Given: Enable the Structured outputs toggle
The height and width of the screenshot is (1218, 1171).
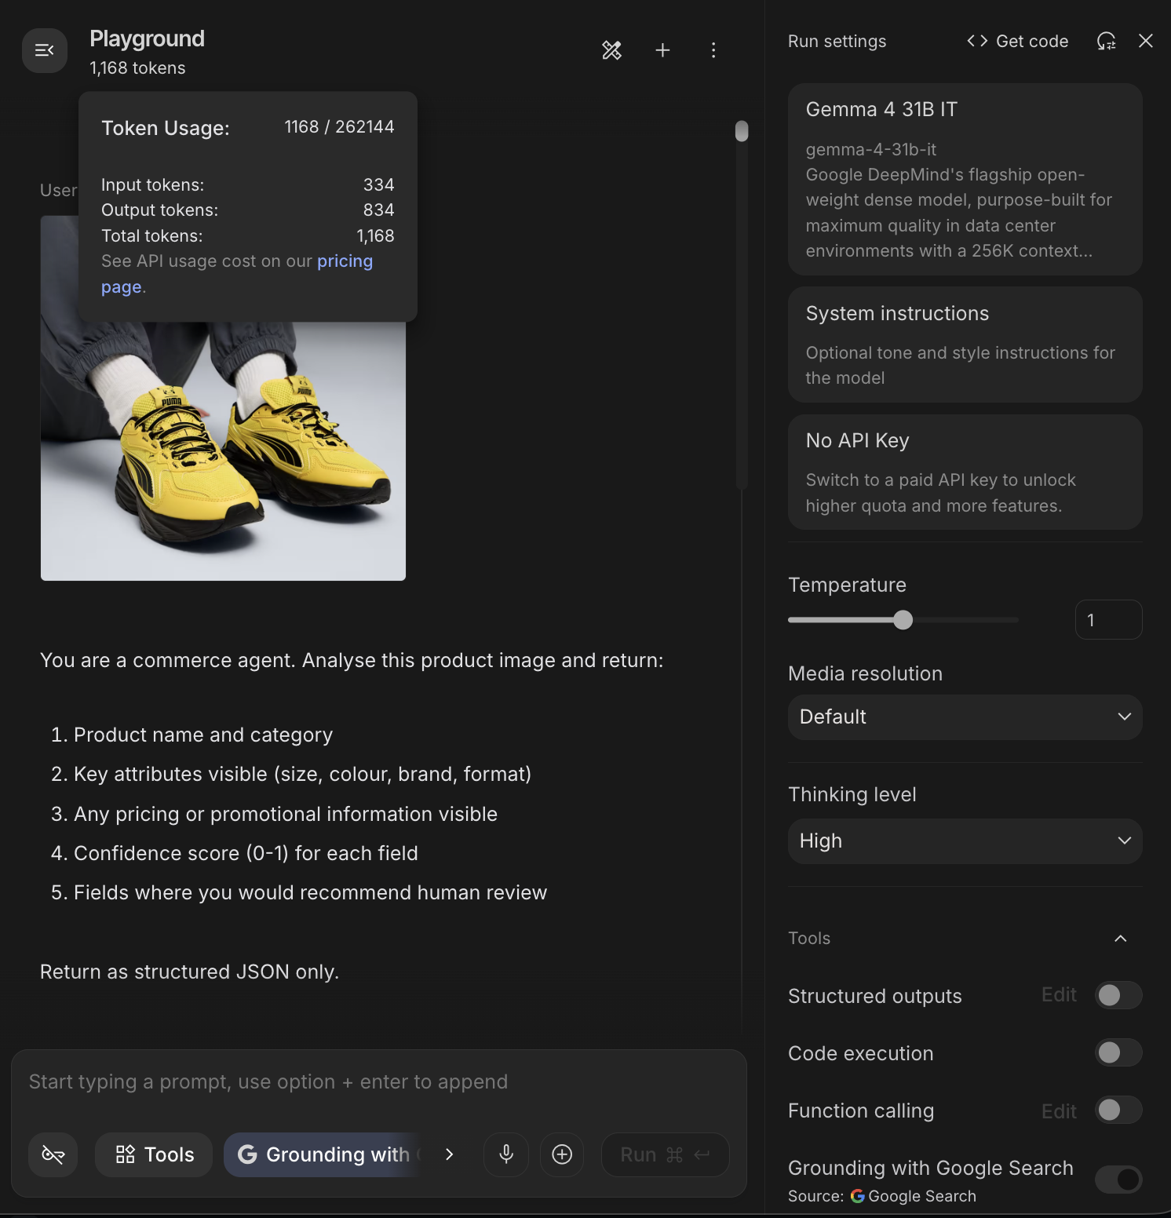Looking at the screenshot, I should coord(1118,995).
